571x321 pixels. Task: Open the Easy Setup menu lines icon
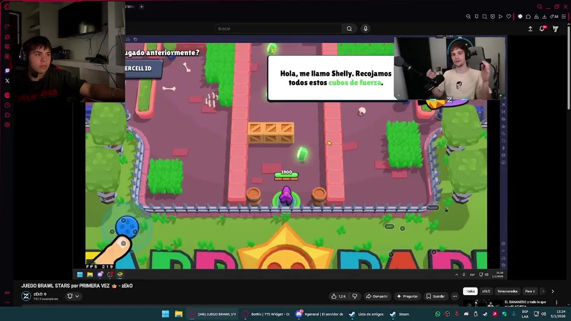[563, 16]
